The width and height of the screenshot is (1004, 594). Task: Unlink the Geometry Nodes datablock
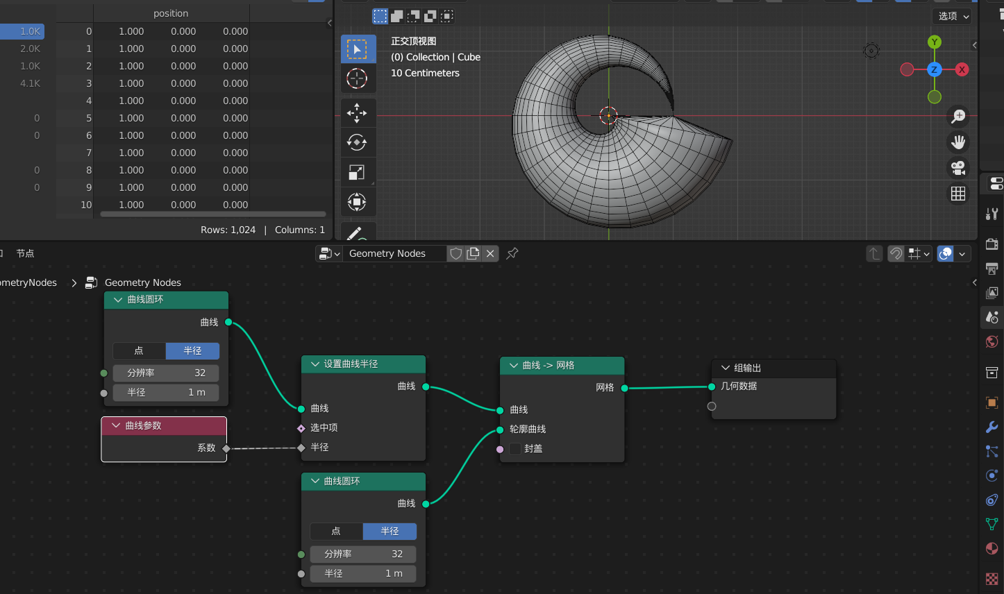[x=490, y=253]
